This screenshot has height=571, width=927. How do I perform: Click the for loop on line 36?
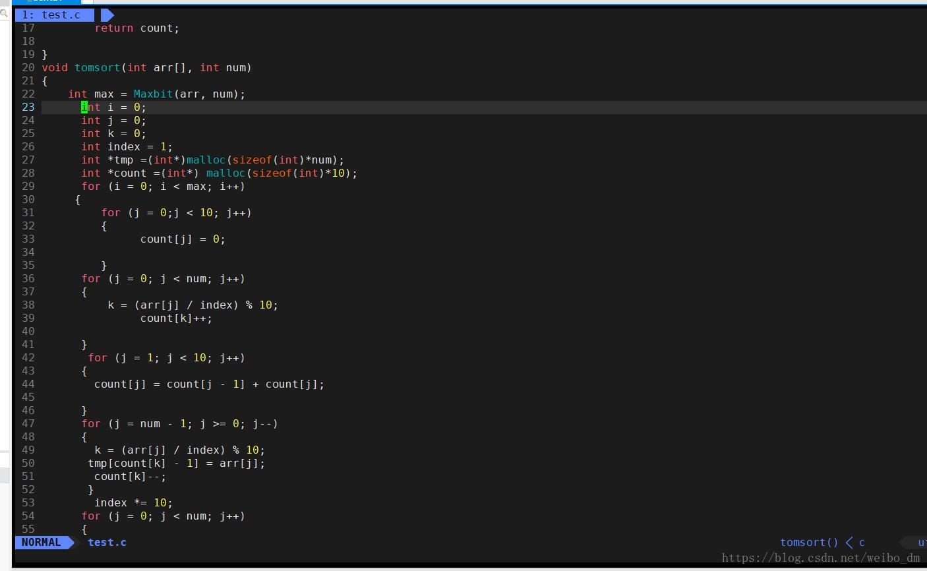[x=164, y=278]
